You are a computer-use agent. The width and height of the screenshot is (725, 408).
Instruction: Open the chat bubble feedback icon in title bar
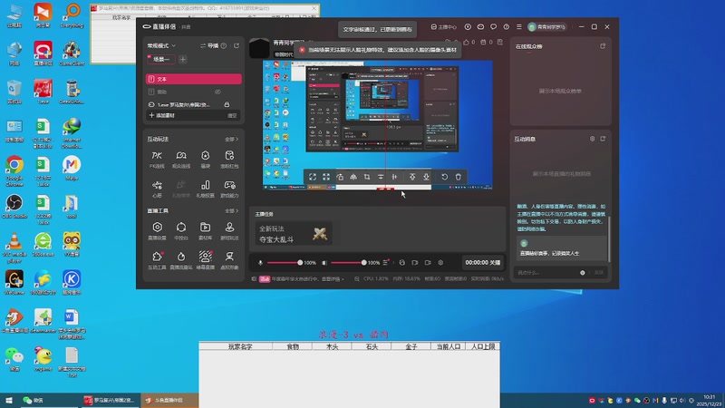coord(493,27)
